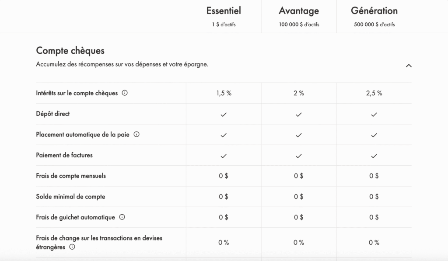The height and width of the screenshot is (261, 448).
Task: Click the 0 $ monthly fee under Essentiel
Action: (x=224, y=176)
